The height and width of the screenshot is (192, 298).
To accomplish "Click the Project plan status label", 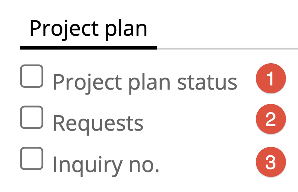I will tap(145, 82).
